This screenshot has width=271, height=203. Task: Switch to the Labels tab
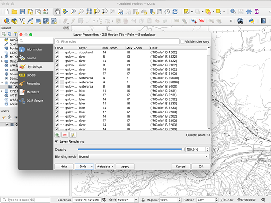[x=30, y=75]
